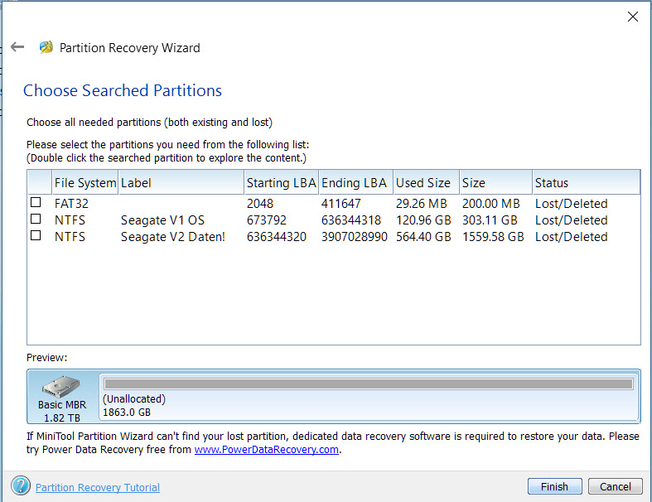Screen dimensions: 652x502
Task: Check the Seagate V2 Daten! partition checkbox
Action: point(36,236)
